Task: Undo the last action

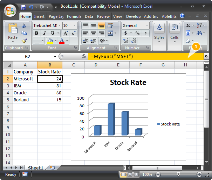Action: (31, 7)
